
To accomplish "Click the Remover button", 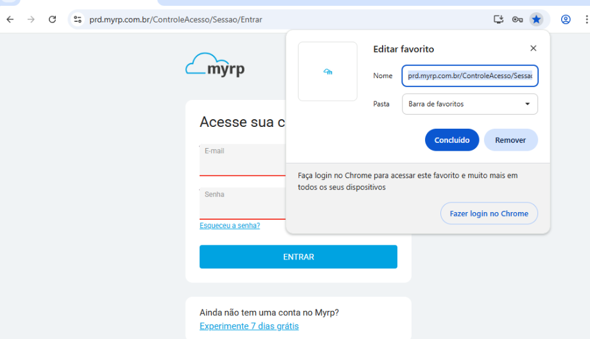I will (x=510, y=140).
